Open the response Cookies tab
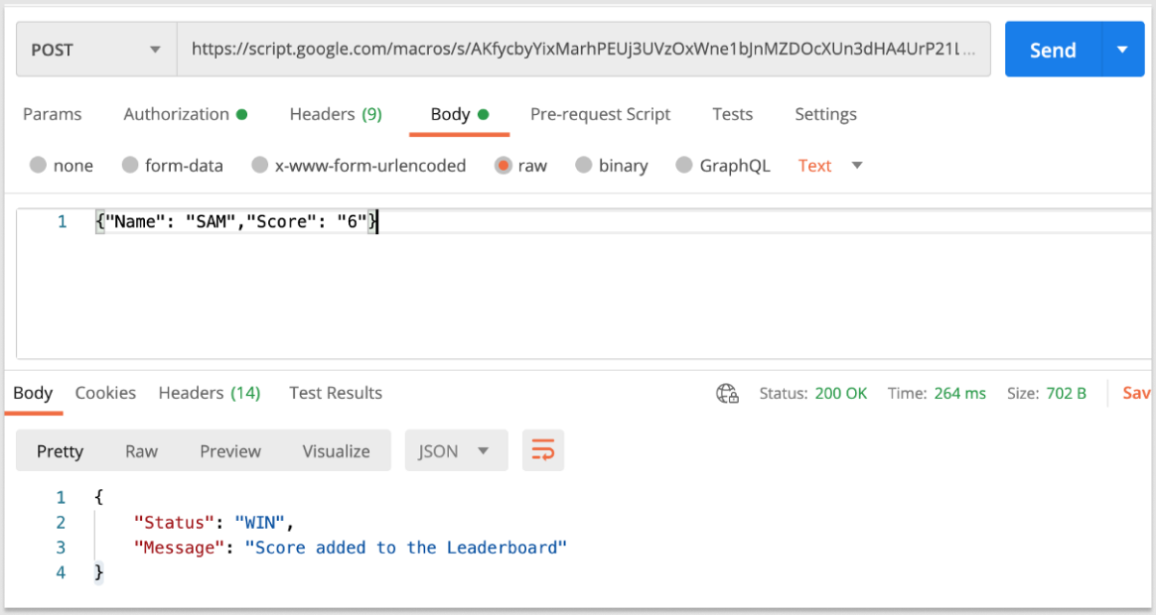 point(105,393)
